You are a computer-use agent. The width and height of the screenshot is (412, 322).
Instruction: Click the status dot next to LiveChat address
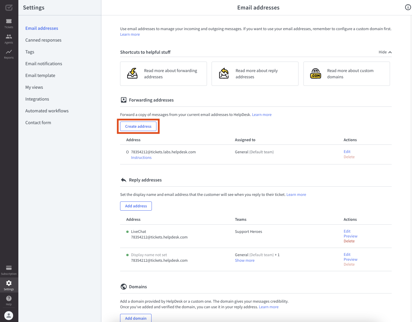127,231
